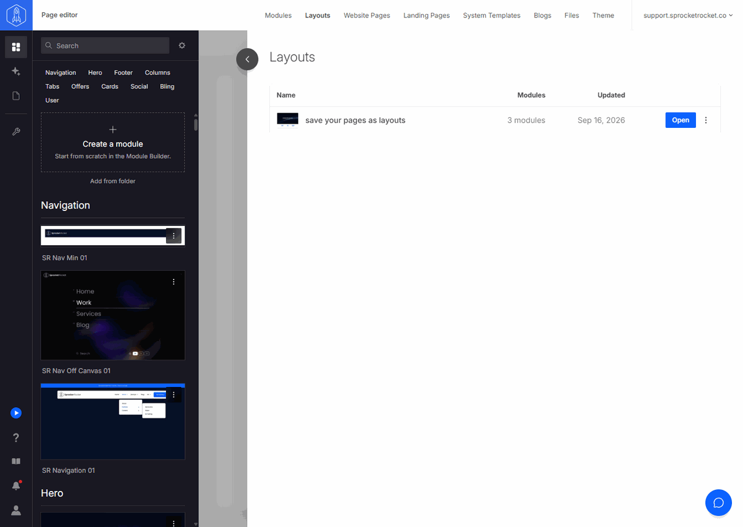This screenshot has width=743, height=527.
Task: Switch to the Landing Pages tab
Action: pyautogui.click(x=427, y=16)
